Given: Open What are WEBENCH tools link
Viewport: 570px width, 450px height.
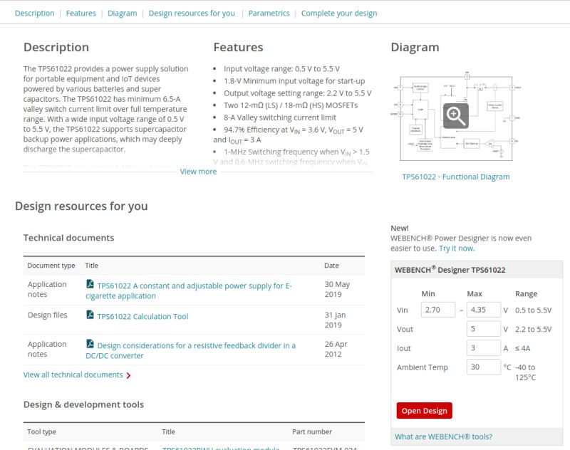Looking at the screenshot, I should 443,436.
